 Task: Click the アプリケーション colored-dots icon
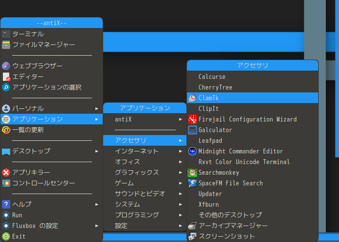coord(6,119)
